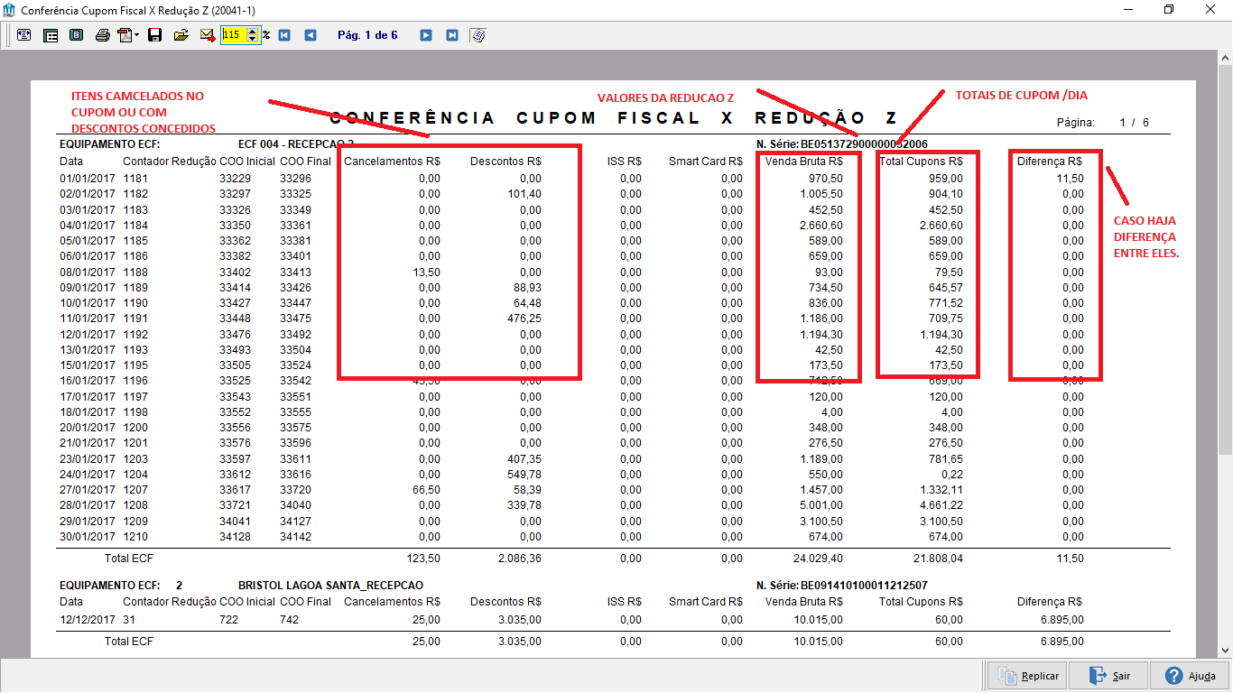Go to previous page of report

click(x=311, y=35)
